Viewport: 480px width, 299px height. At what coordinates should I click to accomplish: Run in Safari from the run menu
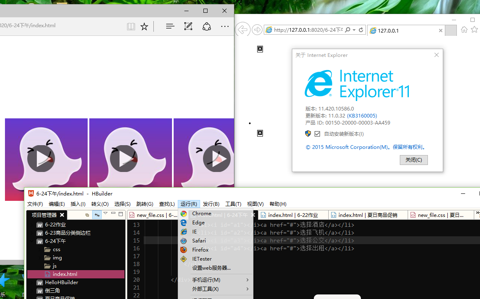tap(215, 241)
